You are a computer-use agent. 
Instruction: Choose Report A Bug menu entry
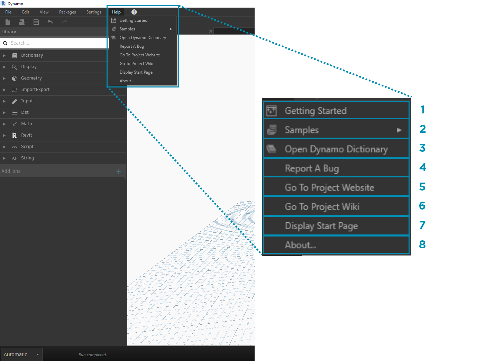tap(132, 46)
